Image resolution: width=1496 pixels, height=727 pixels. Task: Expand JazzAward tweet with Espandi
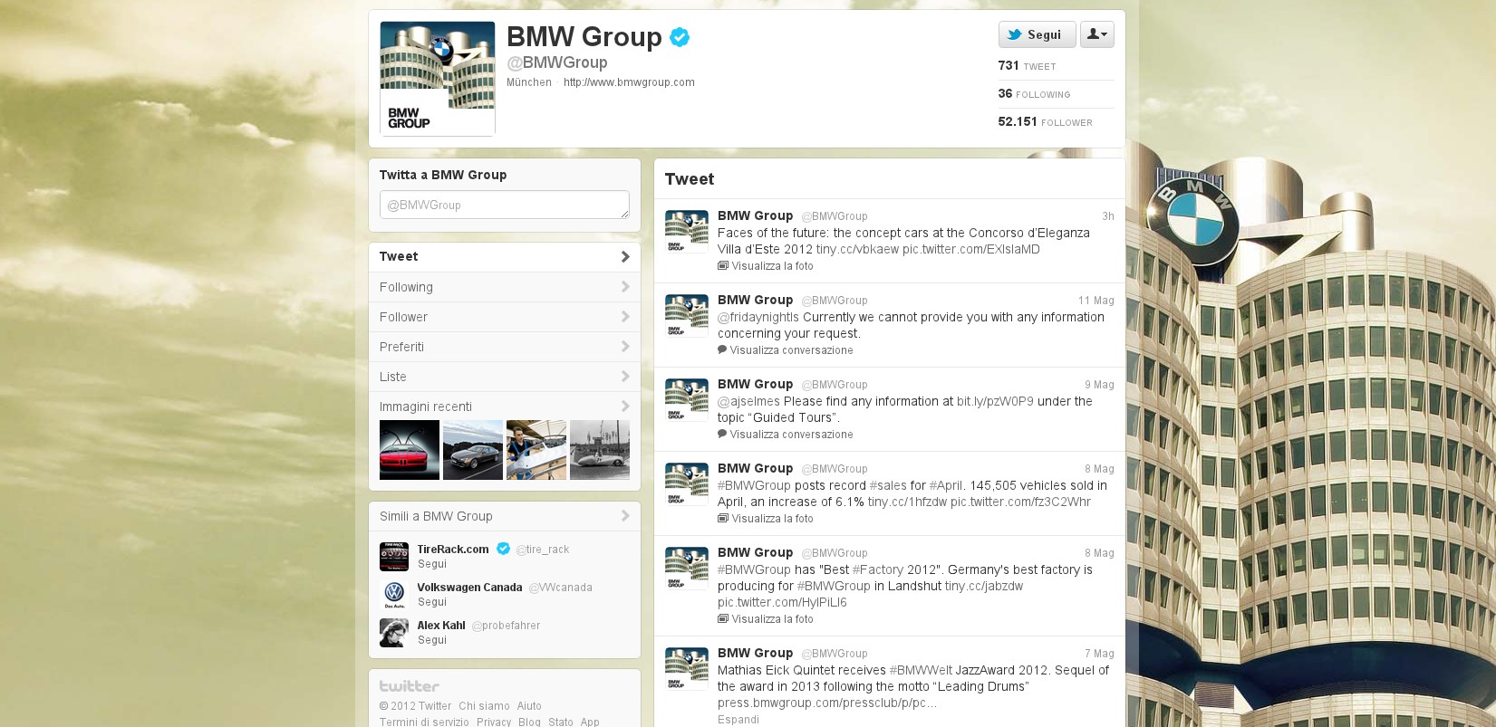[x=738, y=720]
